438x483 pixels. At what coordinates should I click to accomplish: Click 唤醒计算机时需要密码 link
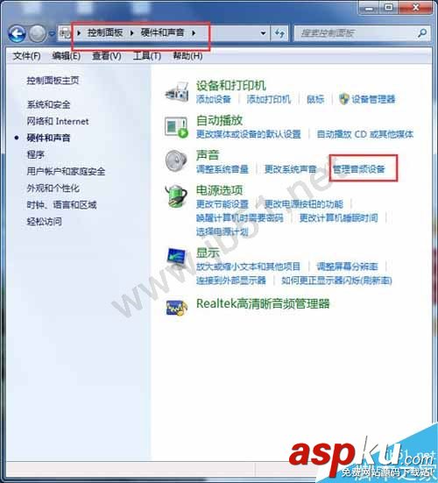coord(240,217)
